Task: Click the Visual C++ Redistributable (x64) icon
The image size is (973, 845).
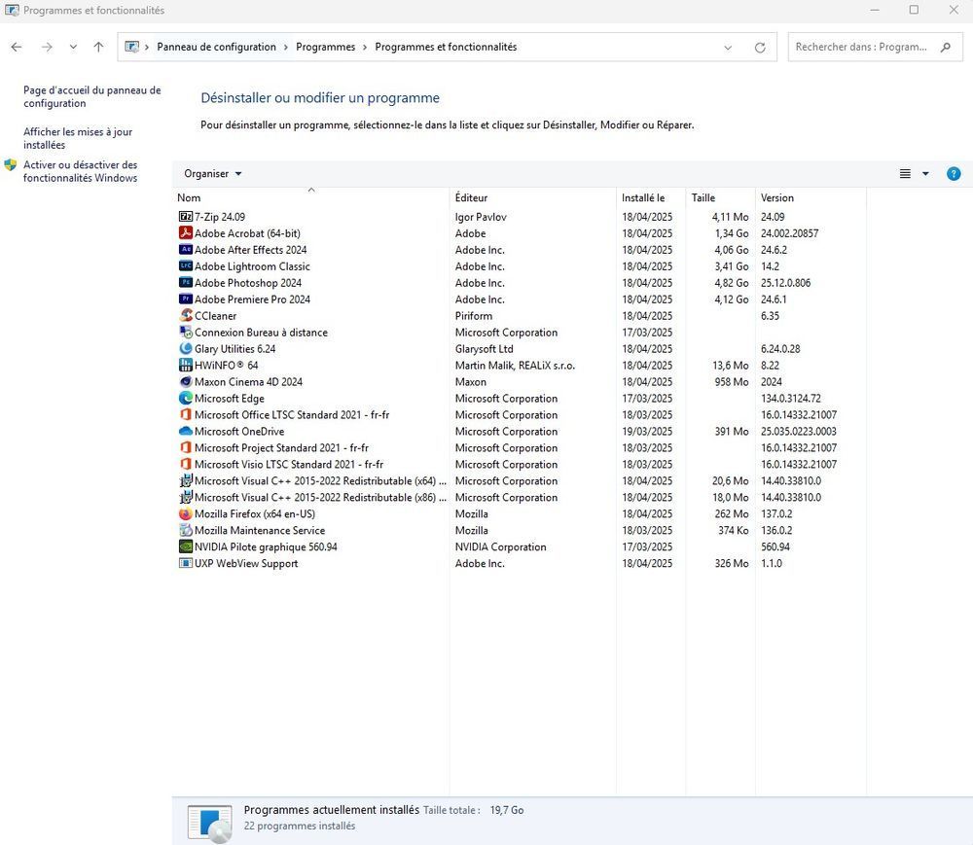Action: point(186,480)
